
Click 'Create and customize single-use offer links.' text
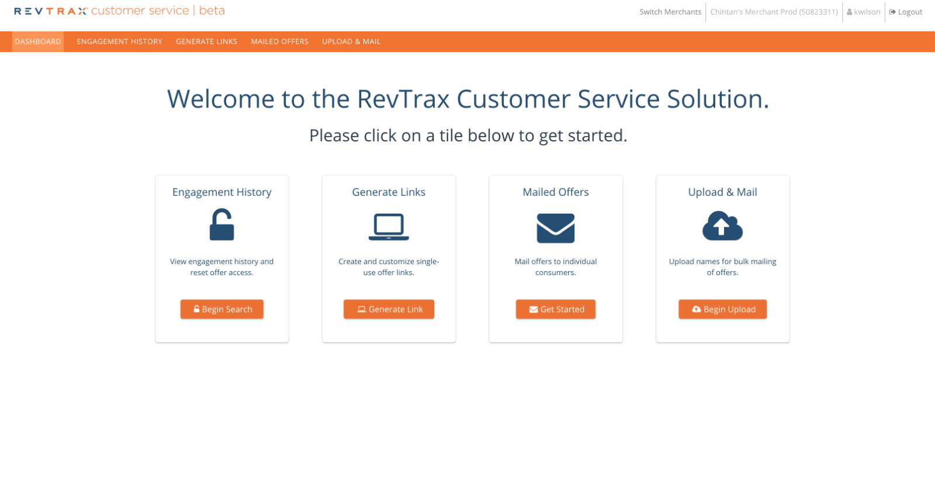(x=389, y=267)
